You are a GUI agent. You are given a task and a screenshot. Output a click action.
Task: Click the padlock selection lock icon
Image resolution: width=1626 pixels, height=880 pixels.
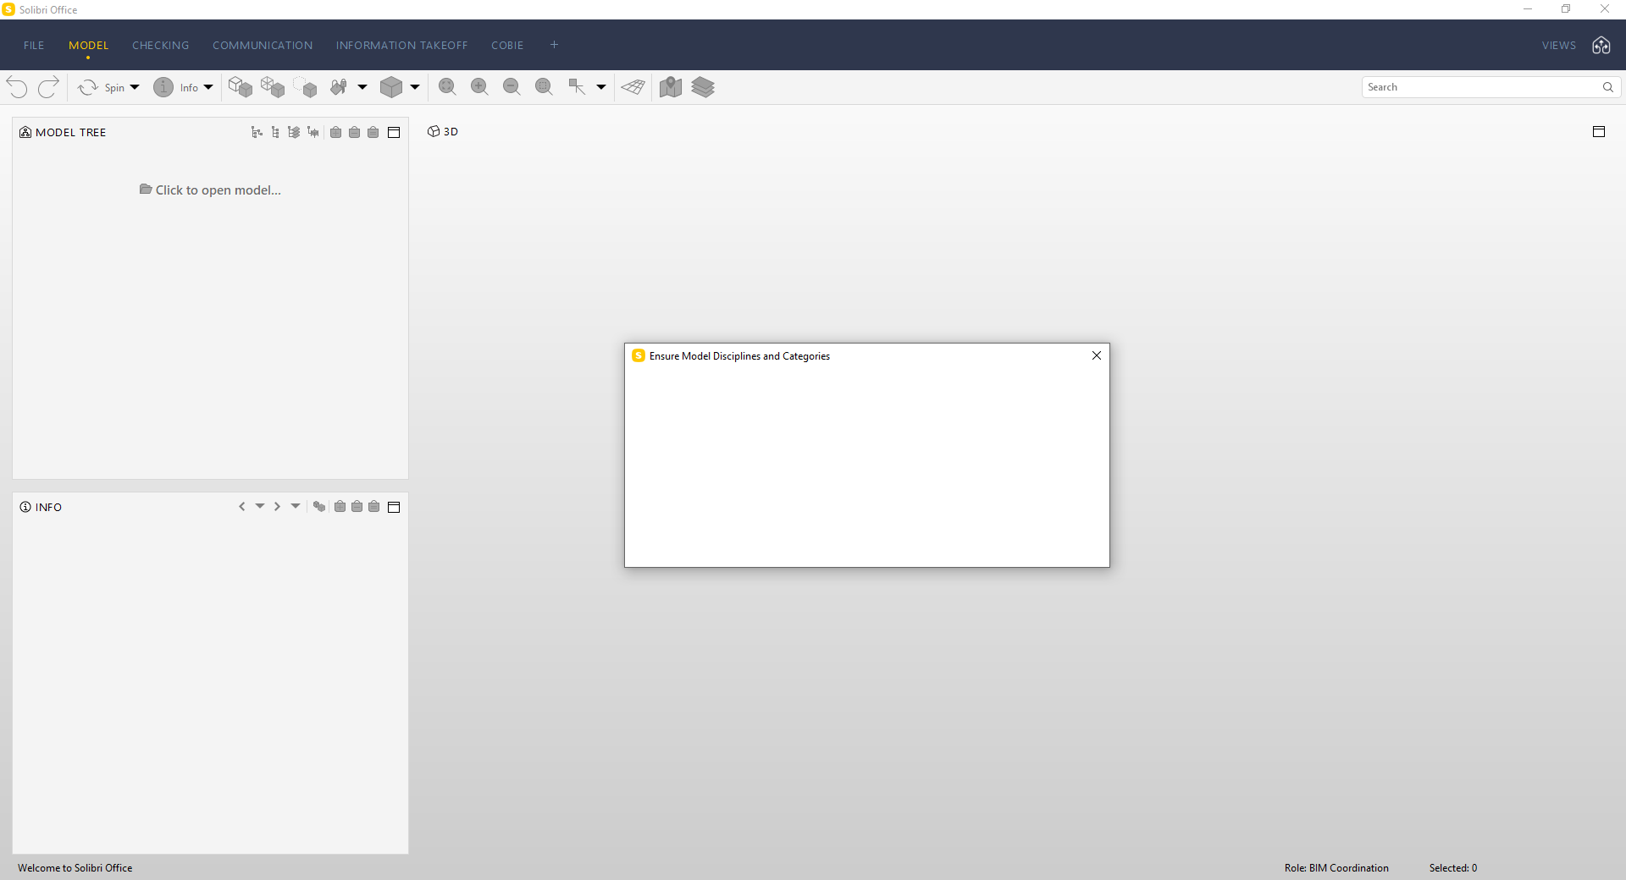click(339, 87)
